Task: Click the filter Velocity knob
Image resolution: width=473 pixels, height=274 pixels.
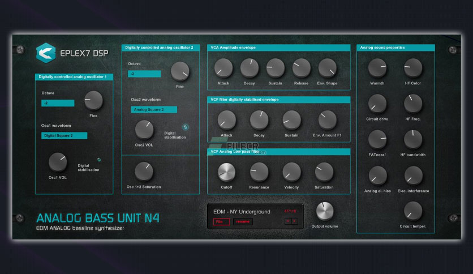Action: [x=291, y=172]
